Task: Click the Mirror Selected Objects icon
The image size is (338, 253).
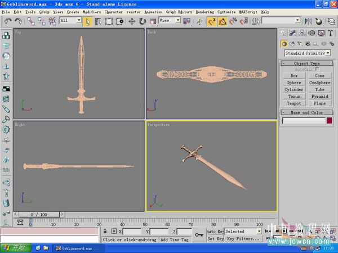Action: (x=308, y=21)
